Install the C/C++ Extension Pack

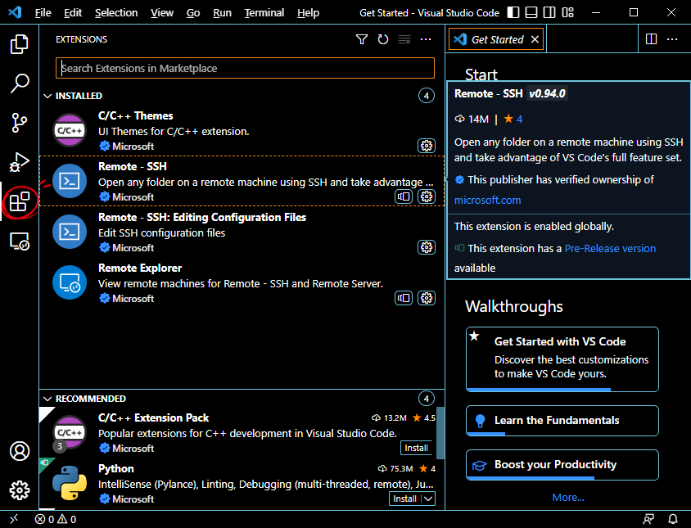pyautogui.click(x=416, y=448)
